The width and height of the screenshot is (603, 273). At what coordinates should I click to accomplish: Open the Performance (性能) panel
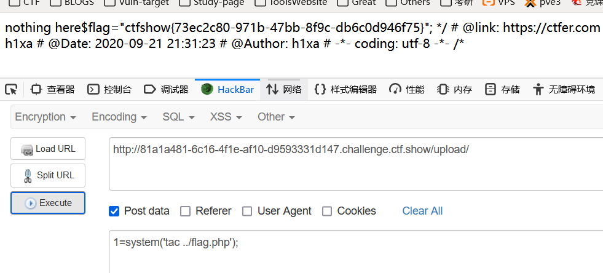[x=407, y=90]
